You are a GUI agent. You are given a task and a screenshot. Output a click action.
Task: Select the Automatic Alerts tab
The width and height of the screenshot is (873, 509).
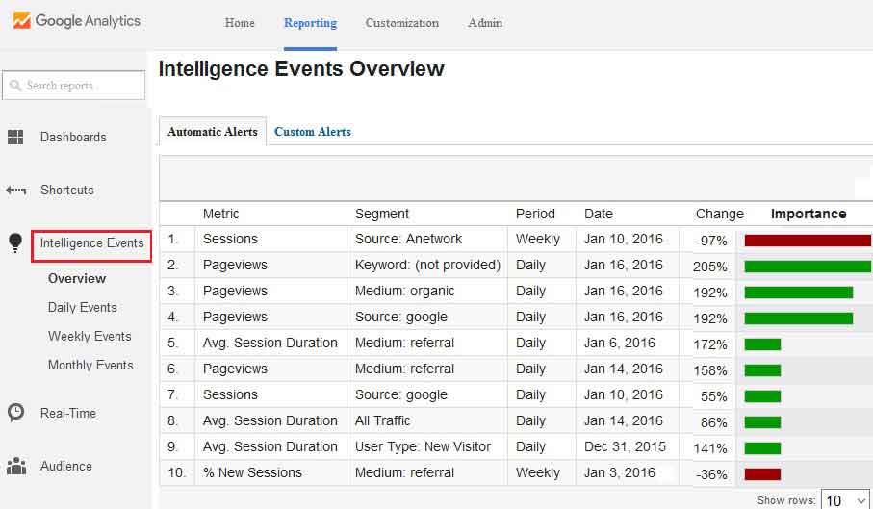pyautogui.click(x=213, y=132)
